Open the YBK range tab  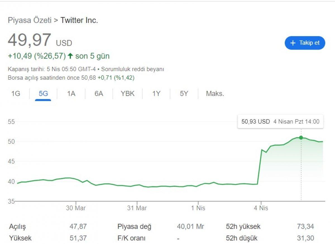click(x=128, y=94)
